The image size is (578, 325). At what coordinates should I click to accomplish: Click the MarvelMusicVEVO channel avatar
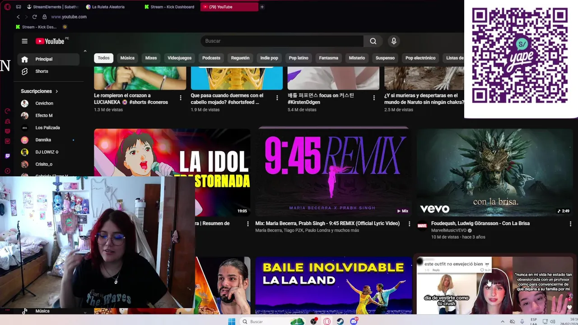pos(422,225)
